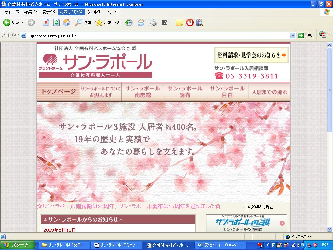The image size is (333, 250).
Task: Open the PDF toolbar dropdown arrow
Action: [x=330, y=34]
